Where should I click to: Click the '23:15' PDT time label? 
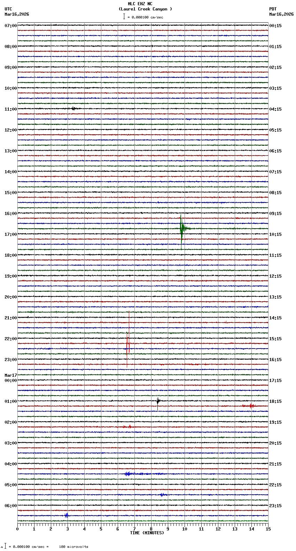pyautogui.click(x=275, y=506)
